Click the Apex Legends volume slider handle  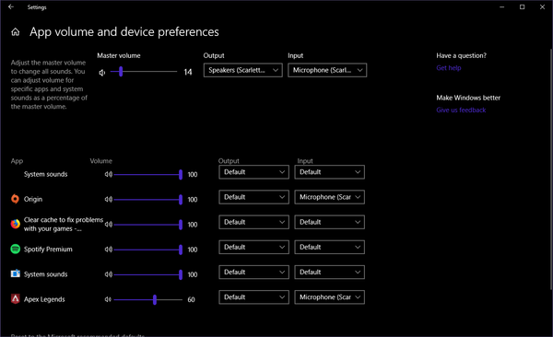[x=155, y=299]
